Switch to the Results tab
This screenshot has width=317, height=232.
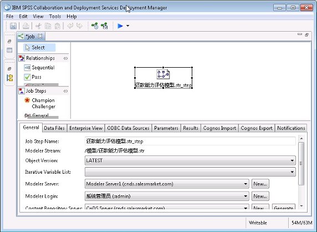tap(191, 128)
